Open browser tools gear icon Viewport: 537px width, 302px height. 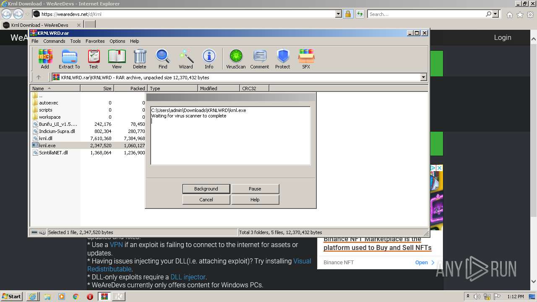point(530,14)
